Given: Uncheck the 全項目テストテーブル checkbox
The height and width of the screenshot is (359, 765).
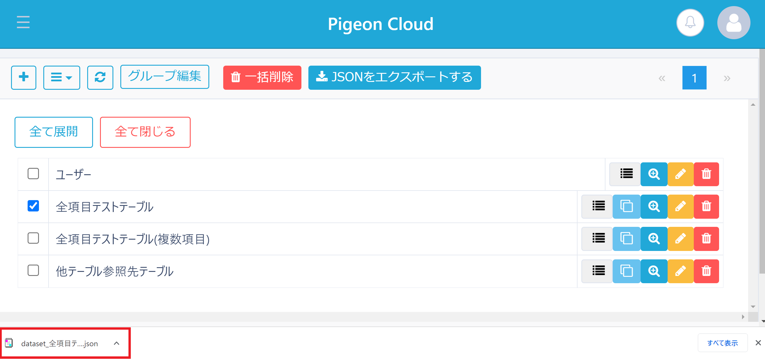Looking at the screenshot, I should tap(33, 206).
